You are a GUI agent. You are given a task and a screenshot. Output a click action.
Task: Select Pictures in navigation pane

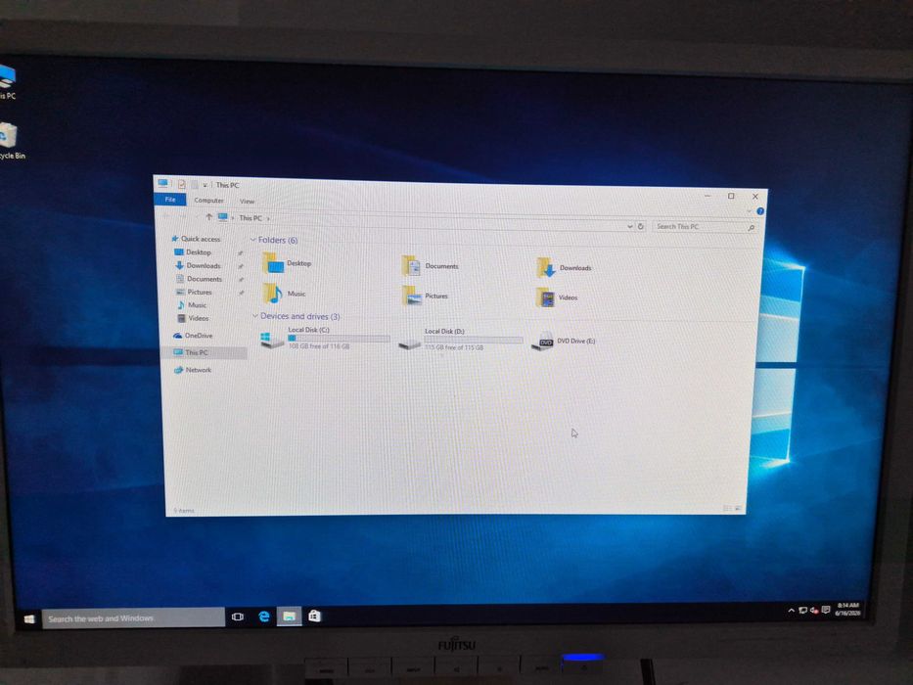(194, 292)
